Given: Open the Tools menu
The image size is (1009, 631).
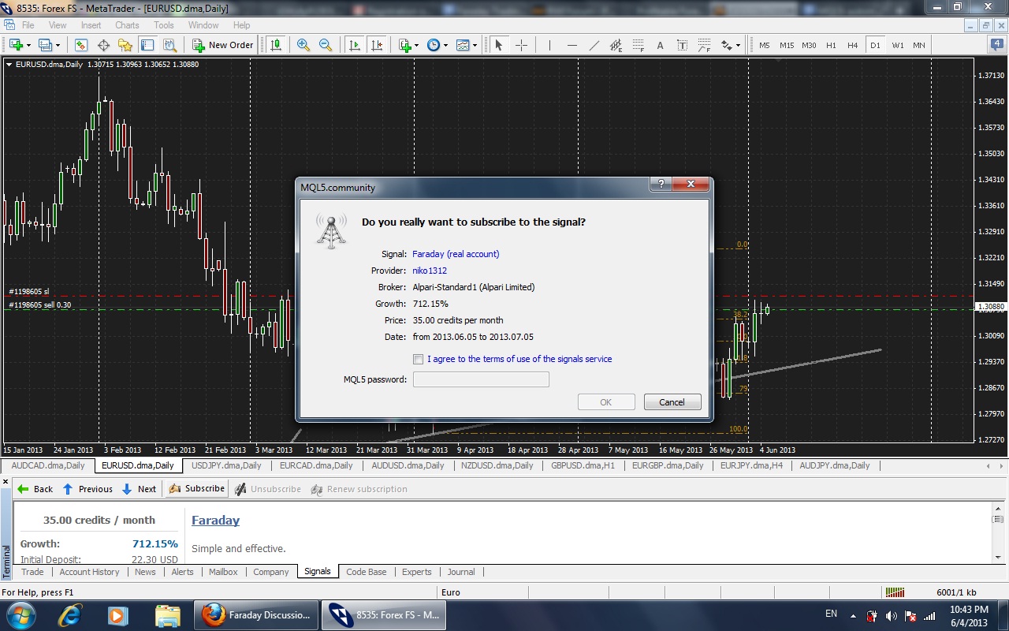Looking at the screenshot, I should pos(164,25).
